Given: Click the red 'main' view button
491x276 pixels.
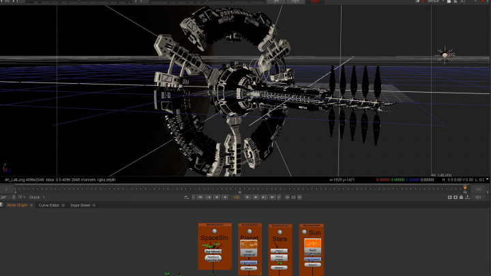Looking at the screenshot, I should 314,2.
